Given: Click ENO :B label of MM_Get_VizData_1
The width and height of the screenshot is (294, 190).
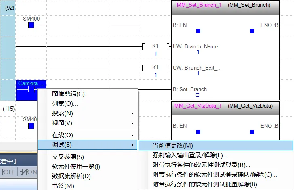Looking at the screenshot, I should (x=269, y=126).
